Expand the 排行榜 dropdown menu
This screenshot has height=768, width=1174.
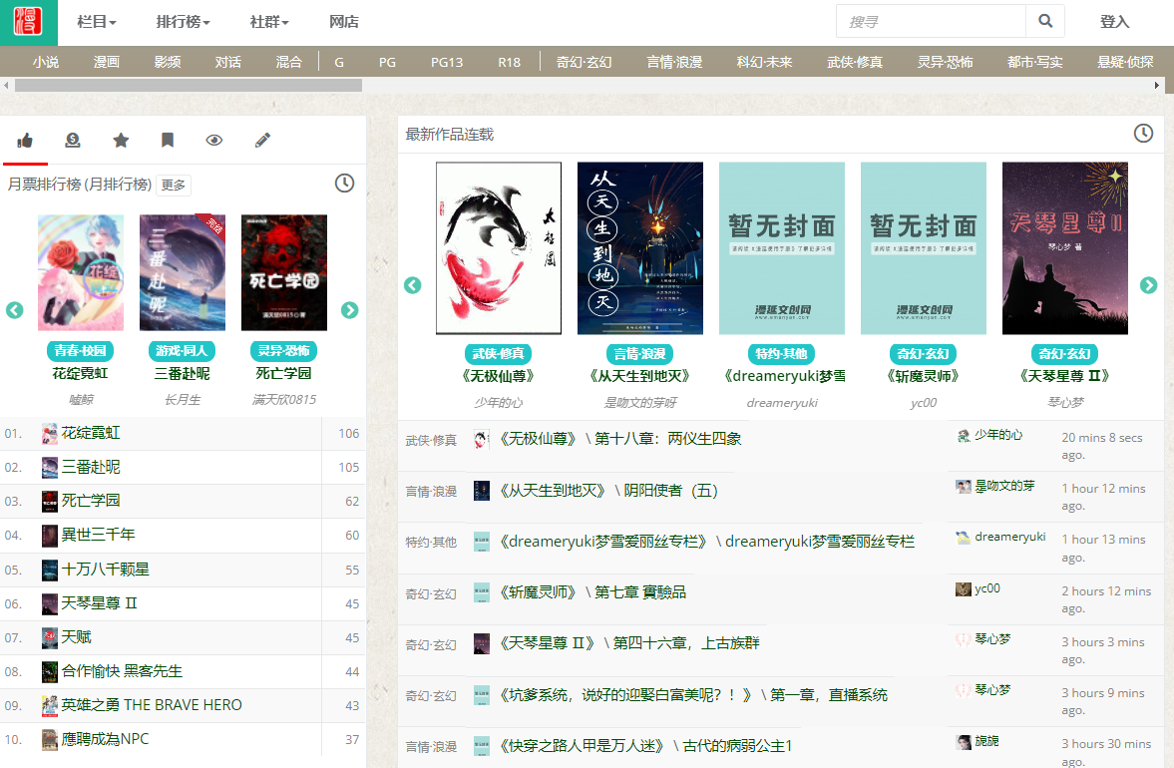[x=184, y=22]
